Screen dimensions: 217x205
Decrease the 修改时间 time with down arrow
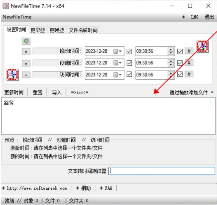171,53
